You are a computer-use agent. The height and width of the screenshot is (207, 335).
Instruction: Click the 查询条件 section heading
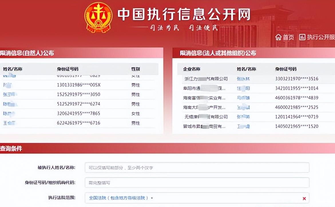pyautogui.click(x=11, y=148)
